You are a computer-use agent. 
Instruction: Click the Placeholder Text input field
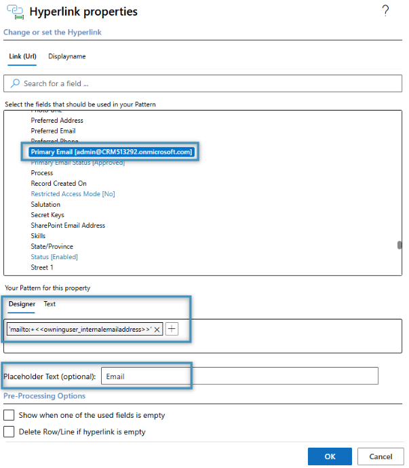239,376
